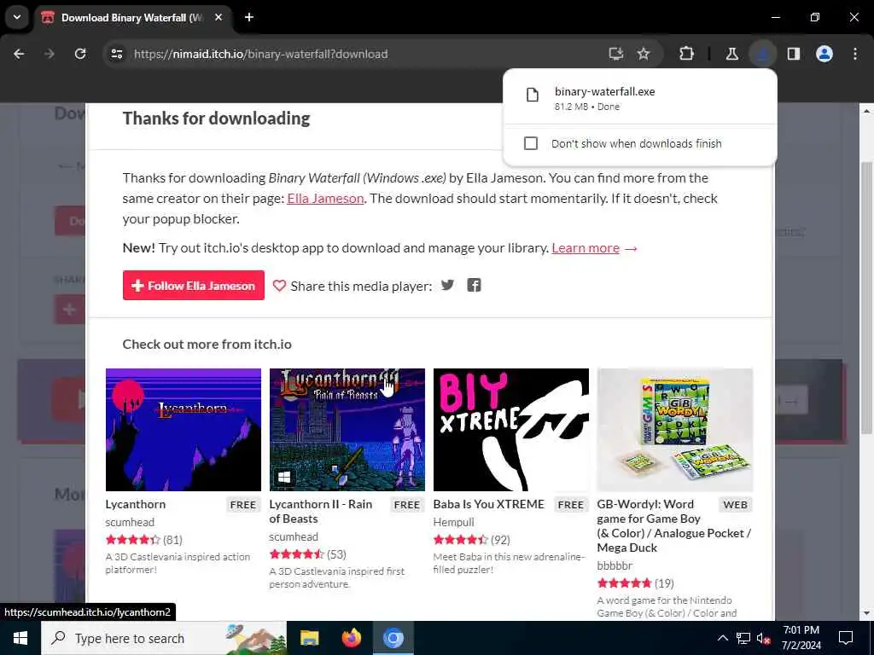Click the binary-waterfall.exe file icon
The height and width of the screenshot is (655, 874).
(533, 96)
